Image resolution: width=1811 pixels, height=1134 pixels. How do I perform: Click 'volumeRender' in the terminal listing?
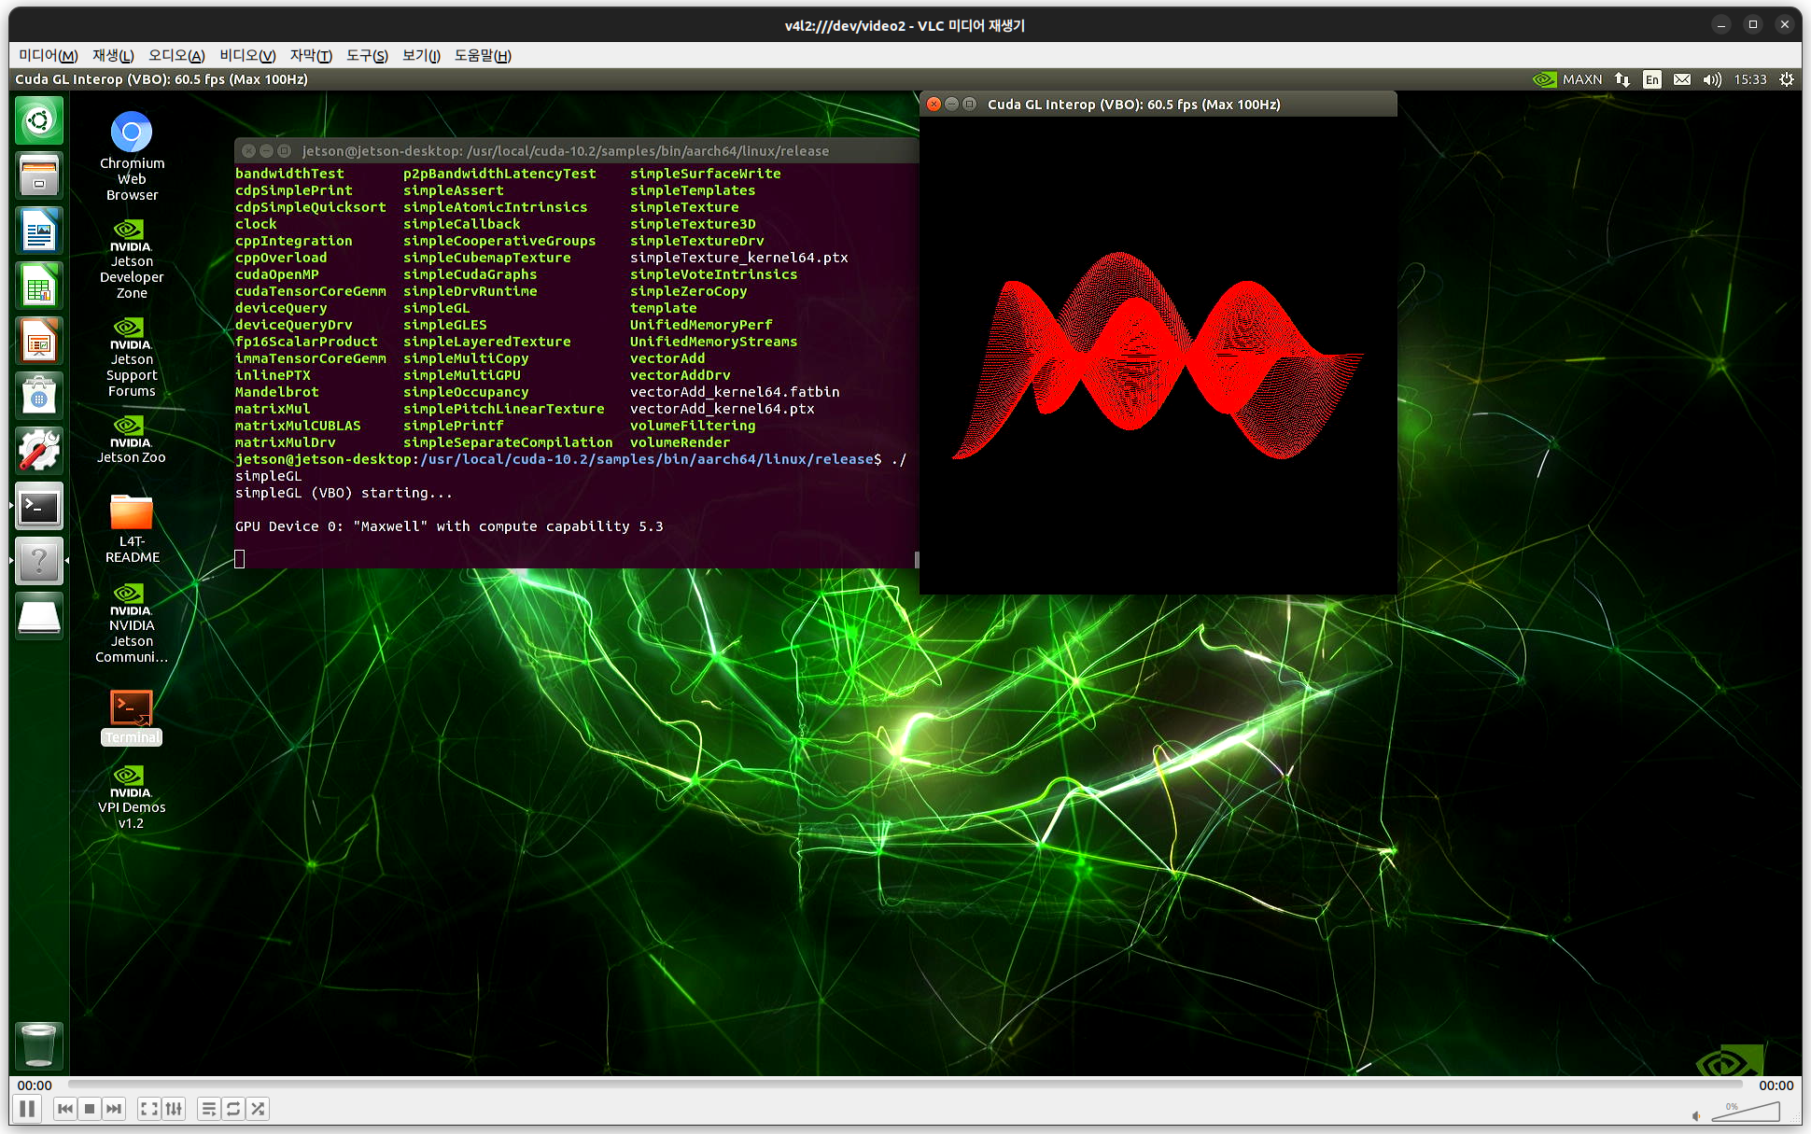680,442
